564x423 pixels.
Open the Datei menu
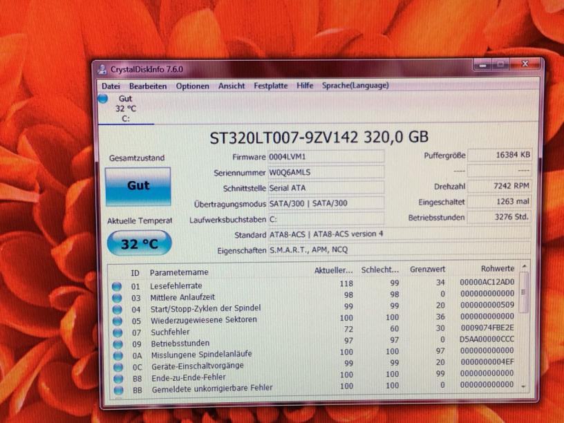(x=111, y=86)
